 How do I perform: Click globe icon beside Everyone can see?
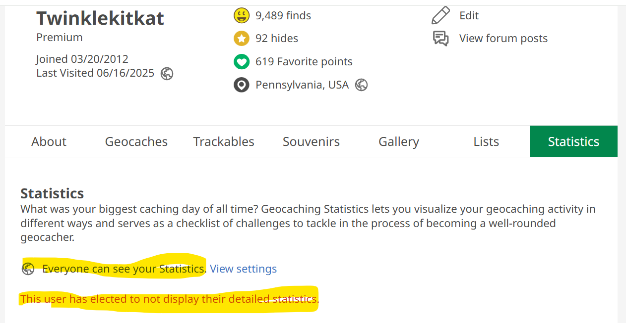tap(28, 269)
